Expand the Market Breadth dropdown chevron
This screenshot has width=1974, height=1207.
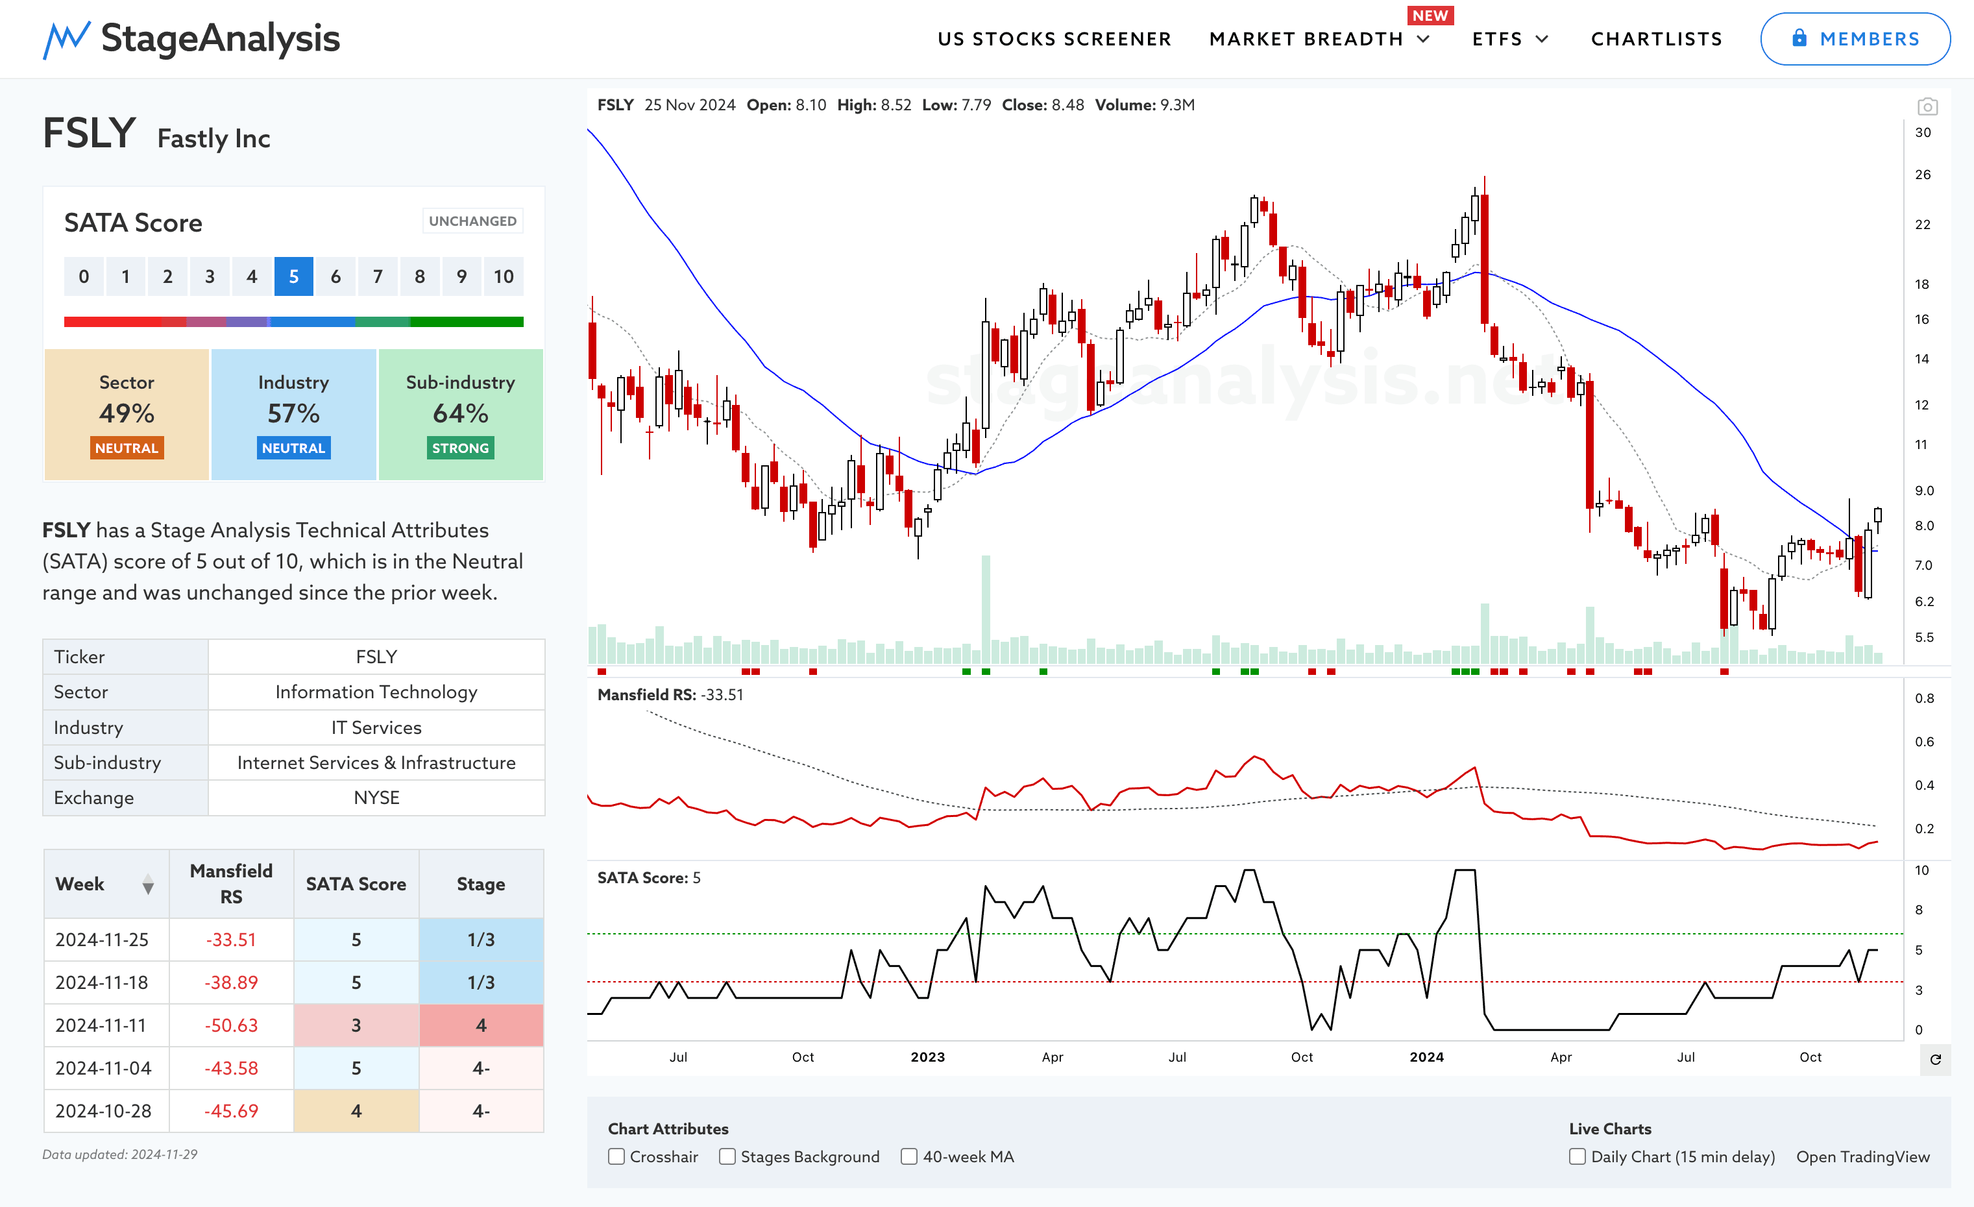(x=1423, y=38)
